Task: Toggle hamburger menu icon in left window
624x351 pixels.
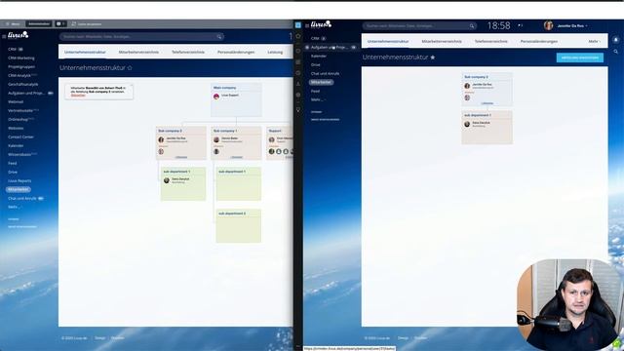Action: coord(4,36)
